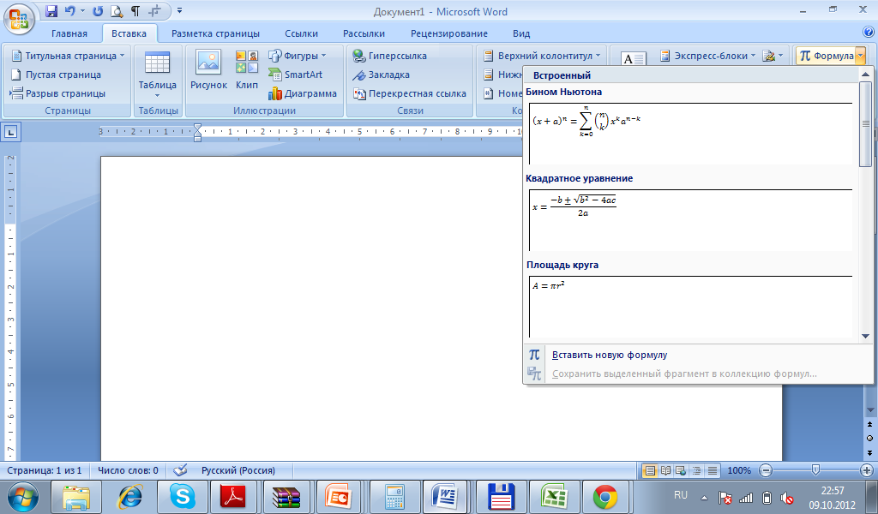Open print preview from quick access toolbar

(x=117, y=10)
